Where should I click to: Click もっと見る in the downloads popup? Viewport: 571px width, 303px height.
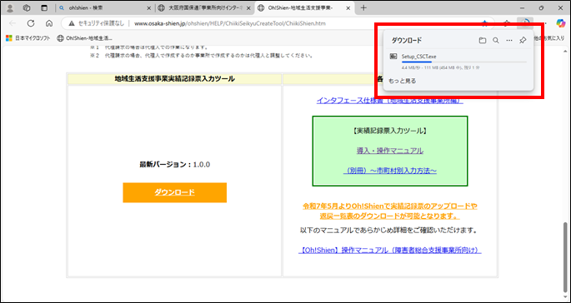(403, 81)
